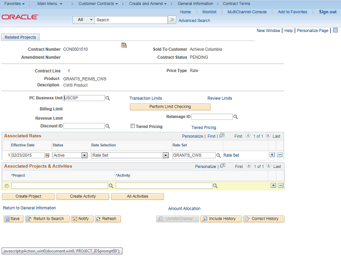
Task: Add a row in Associated Projects & Activities
Action: pos(273,185)
